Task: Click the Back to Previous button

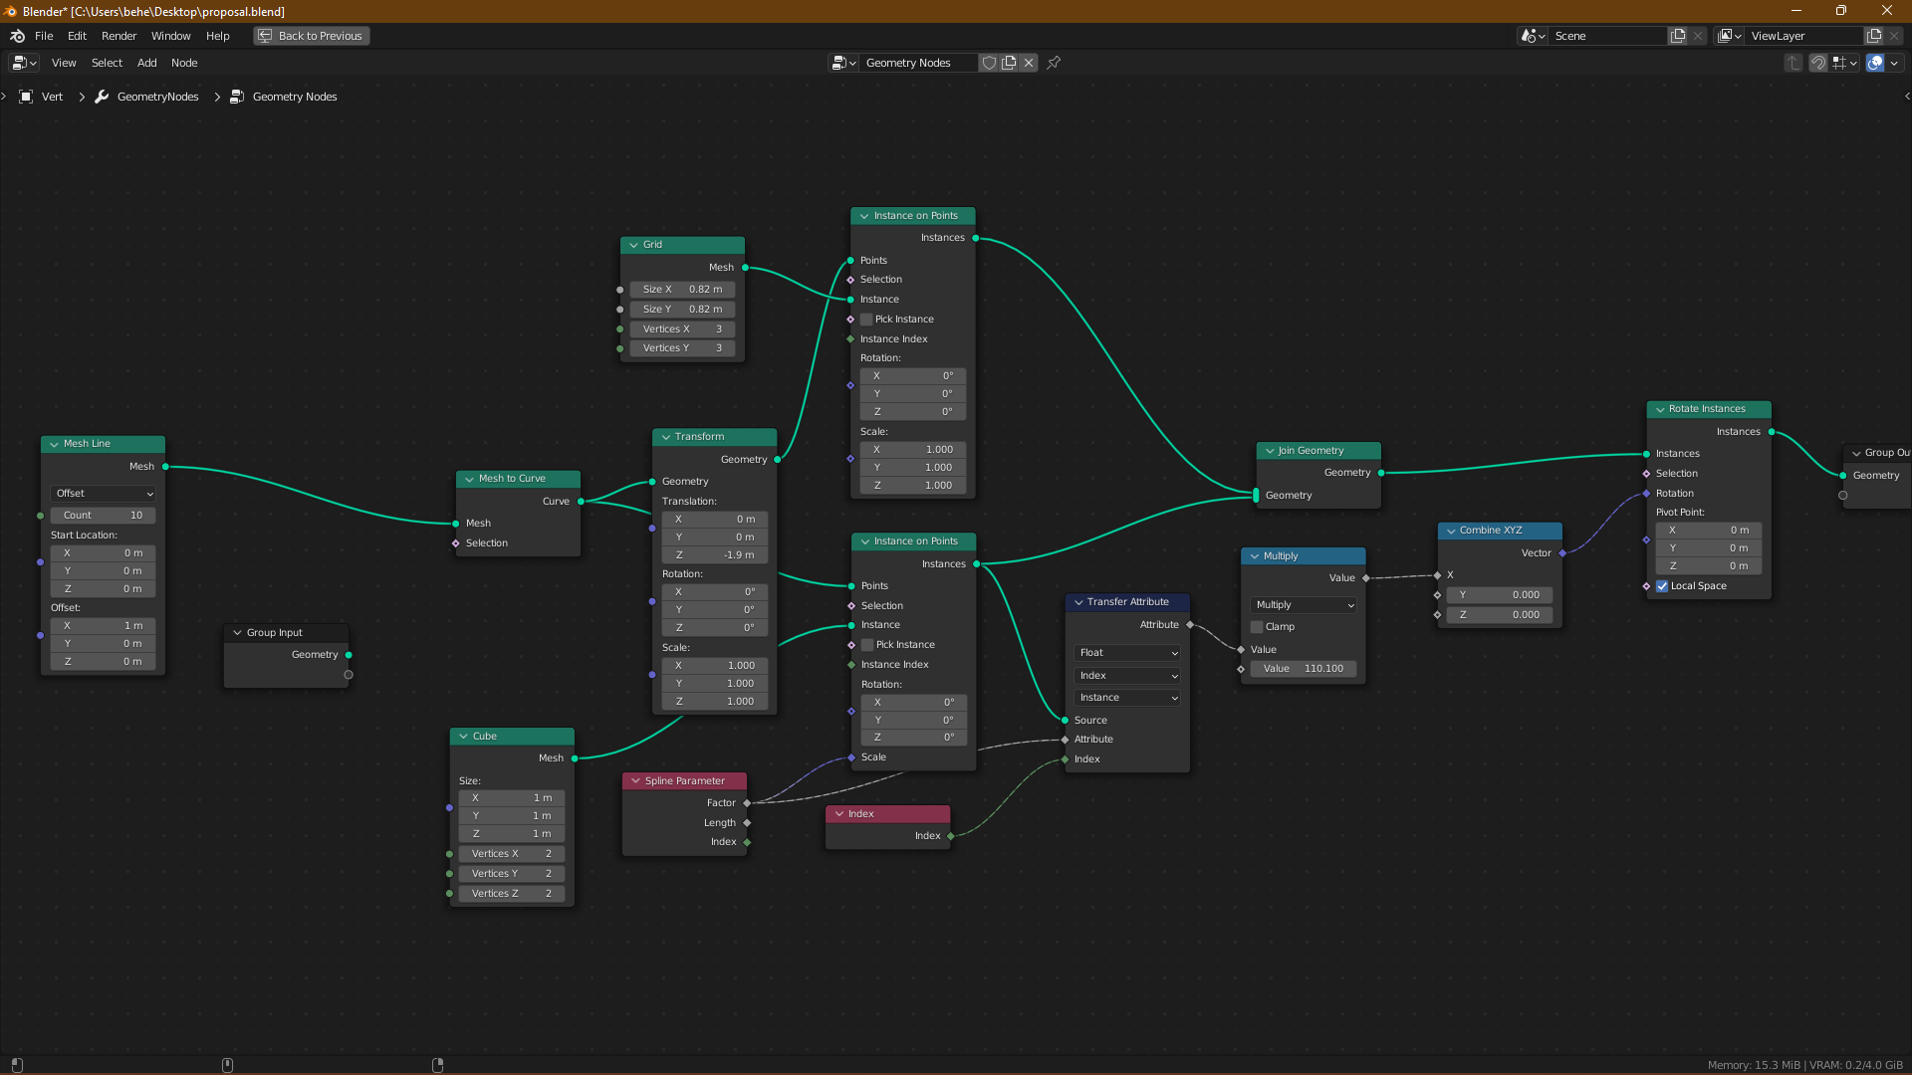Action: point(311,36)
